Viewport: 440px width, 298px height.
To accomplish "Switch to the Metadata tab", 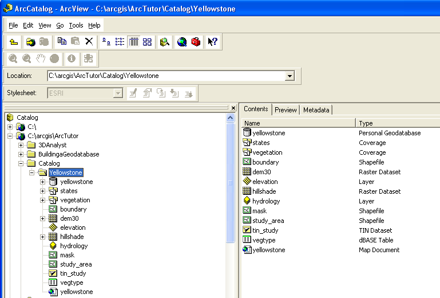I will click(316, 110).
